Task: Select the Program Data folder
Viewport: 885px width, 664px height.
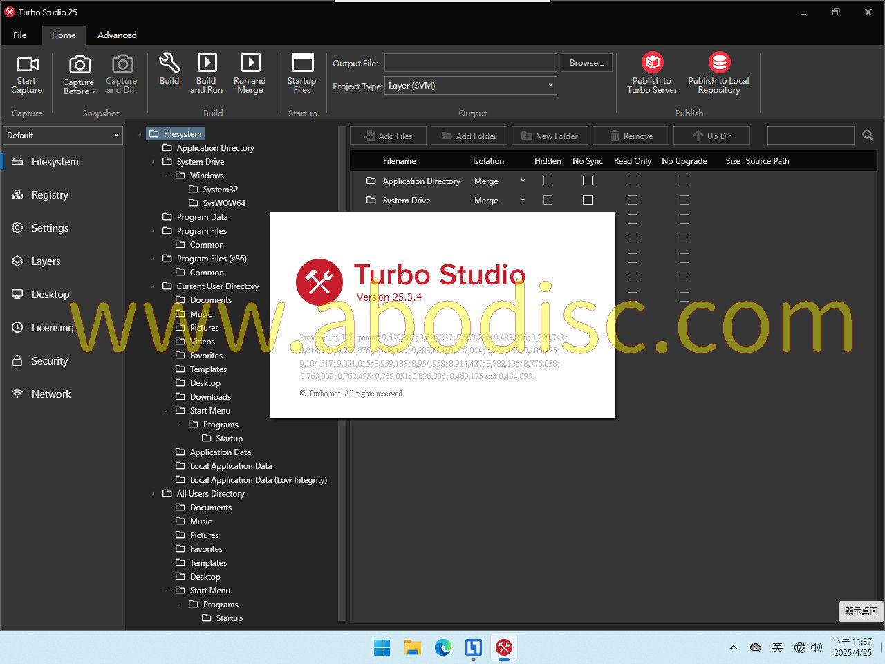Action: 195,217
